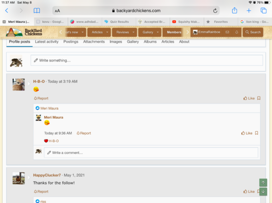
Task: Expand the Articles dropdown arrow
Action: (x=107, y=32)
